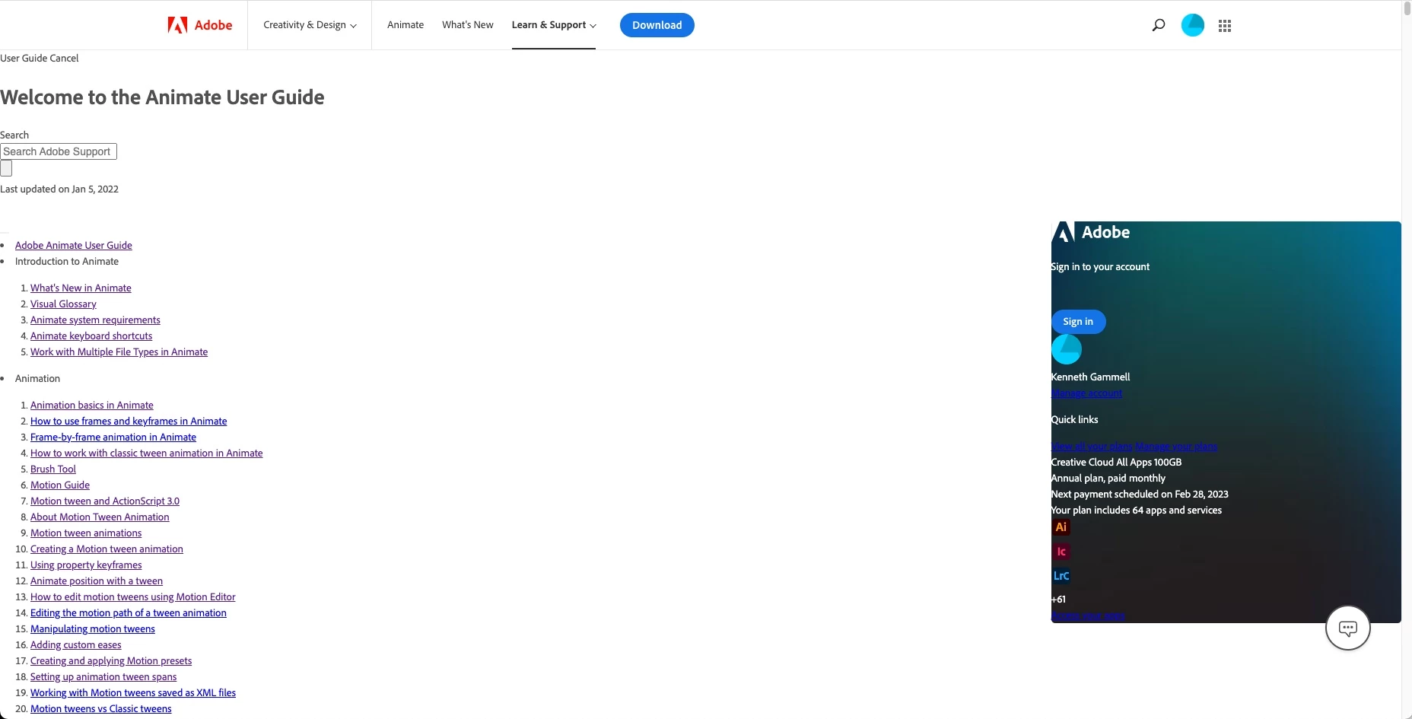1412x719 pixels.
Task: Click the Adobe logo in account panel
Action: [x=1092, y=232]
